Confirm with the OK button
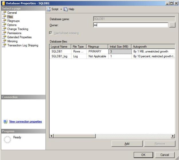 (x=143, y=155)
